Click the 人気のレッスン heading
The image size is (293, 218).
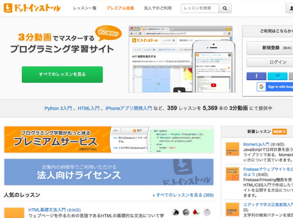[22, 195]
